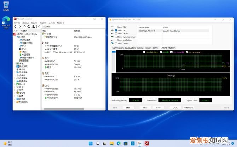Expand the 主板 tree node
This screenshot has width=237, height=147.
(x=15, y=63)
